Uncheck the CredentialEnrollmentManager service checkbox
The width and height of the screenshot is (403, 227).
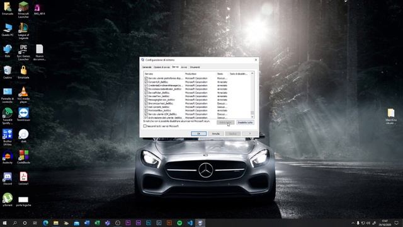point(146,86)
